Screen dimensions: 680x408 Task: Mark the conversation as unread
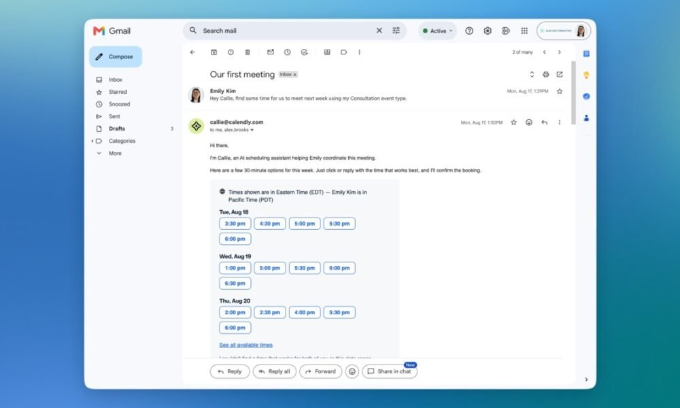pos(271,52)
